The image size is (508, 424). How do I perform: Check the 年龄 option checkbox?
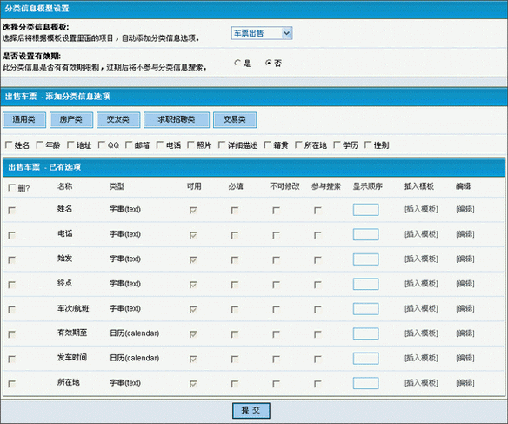[x=39, y=145]
